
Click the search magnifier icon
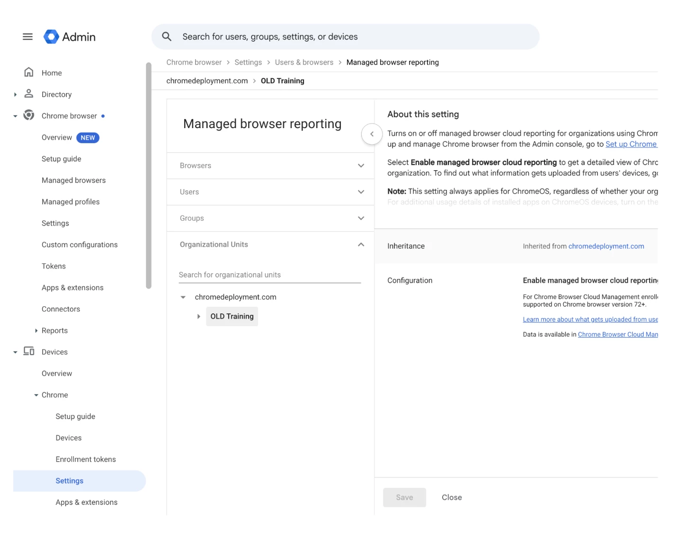[x=167, y=36]
